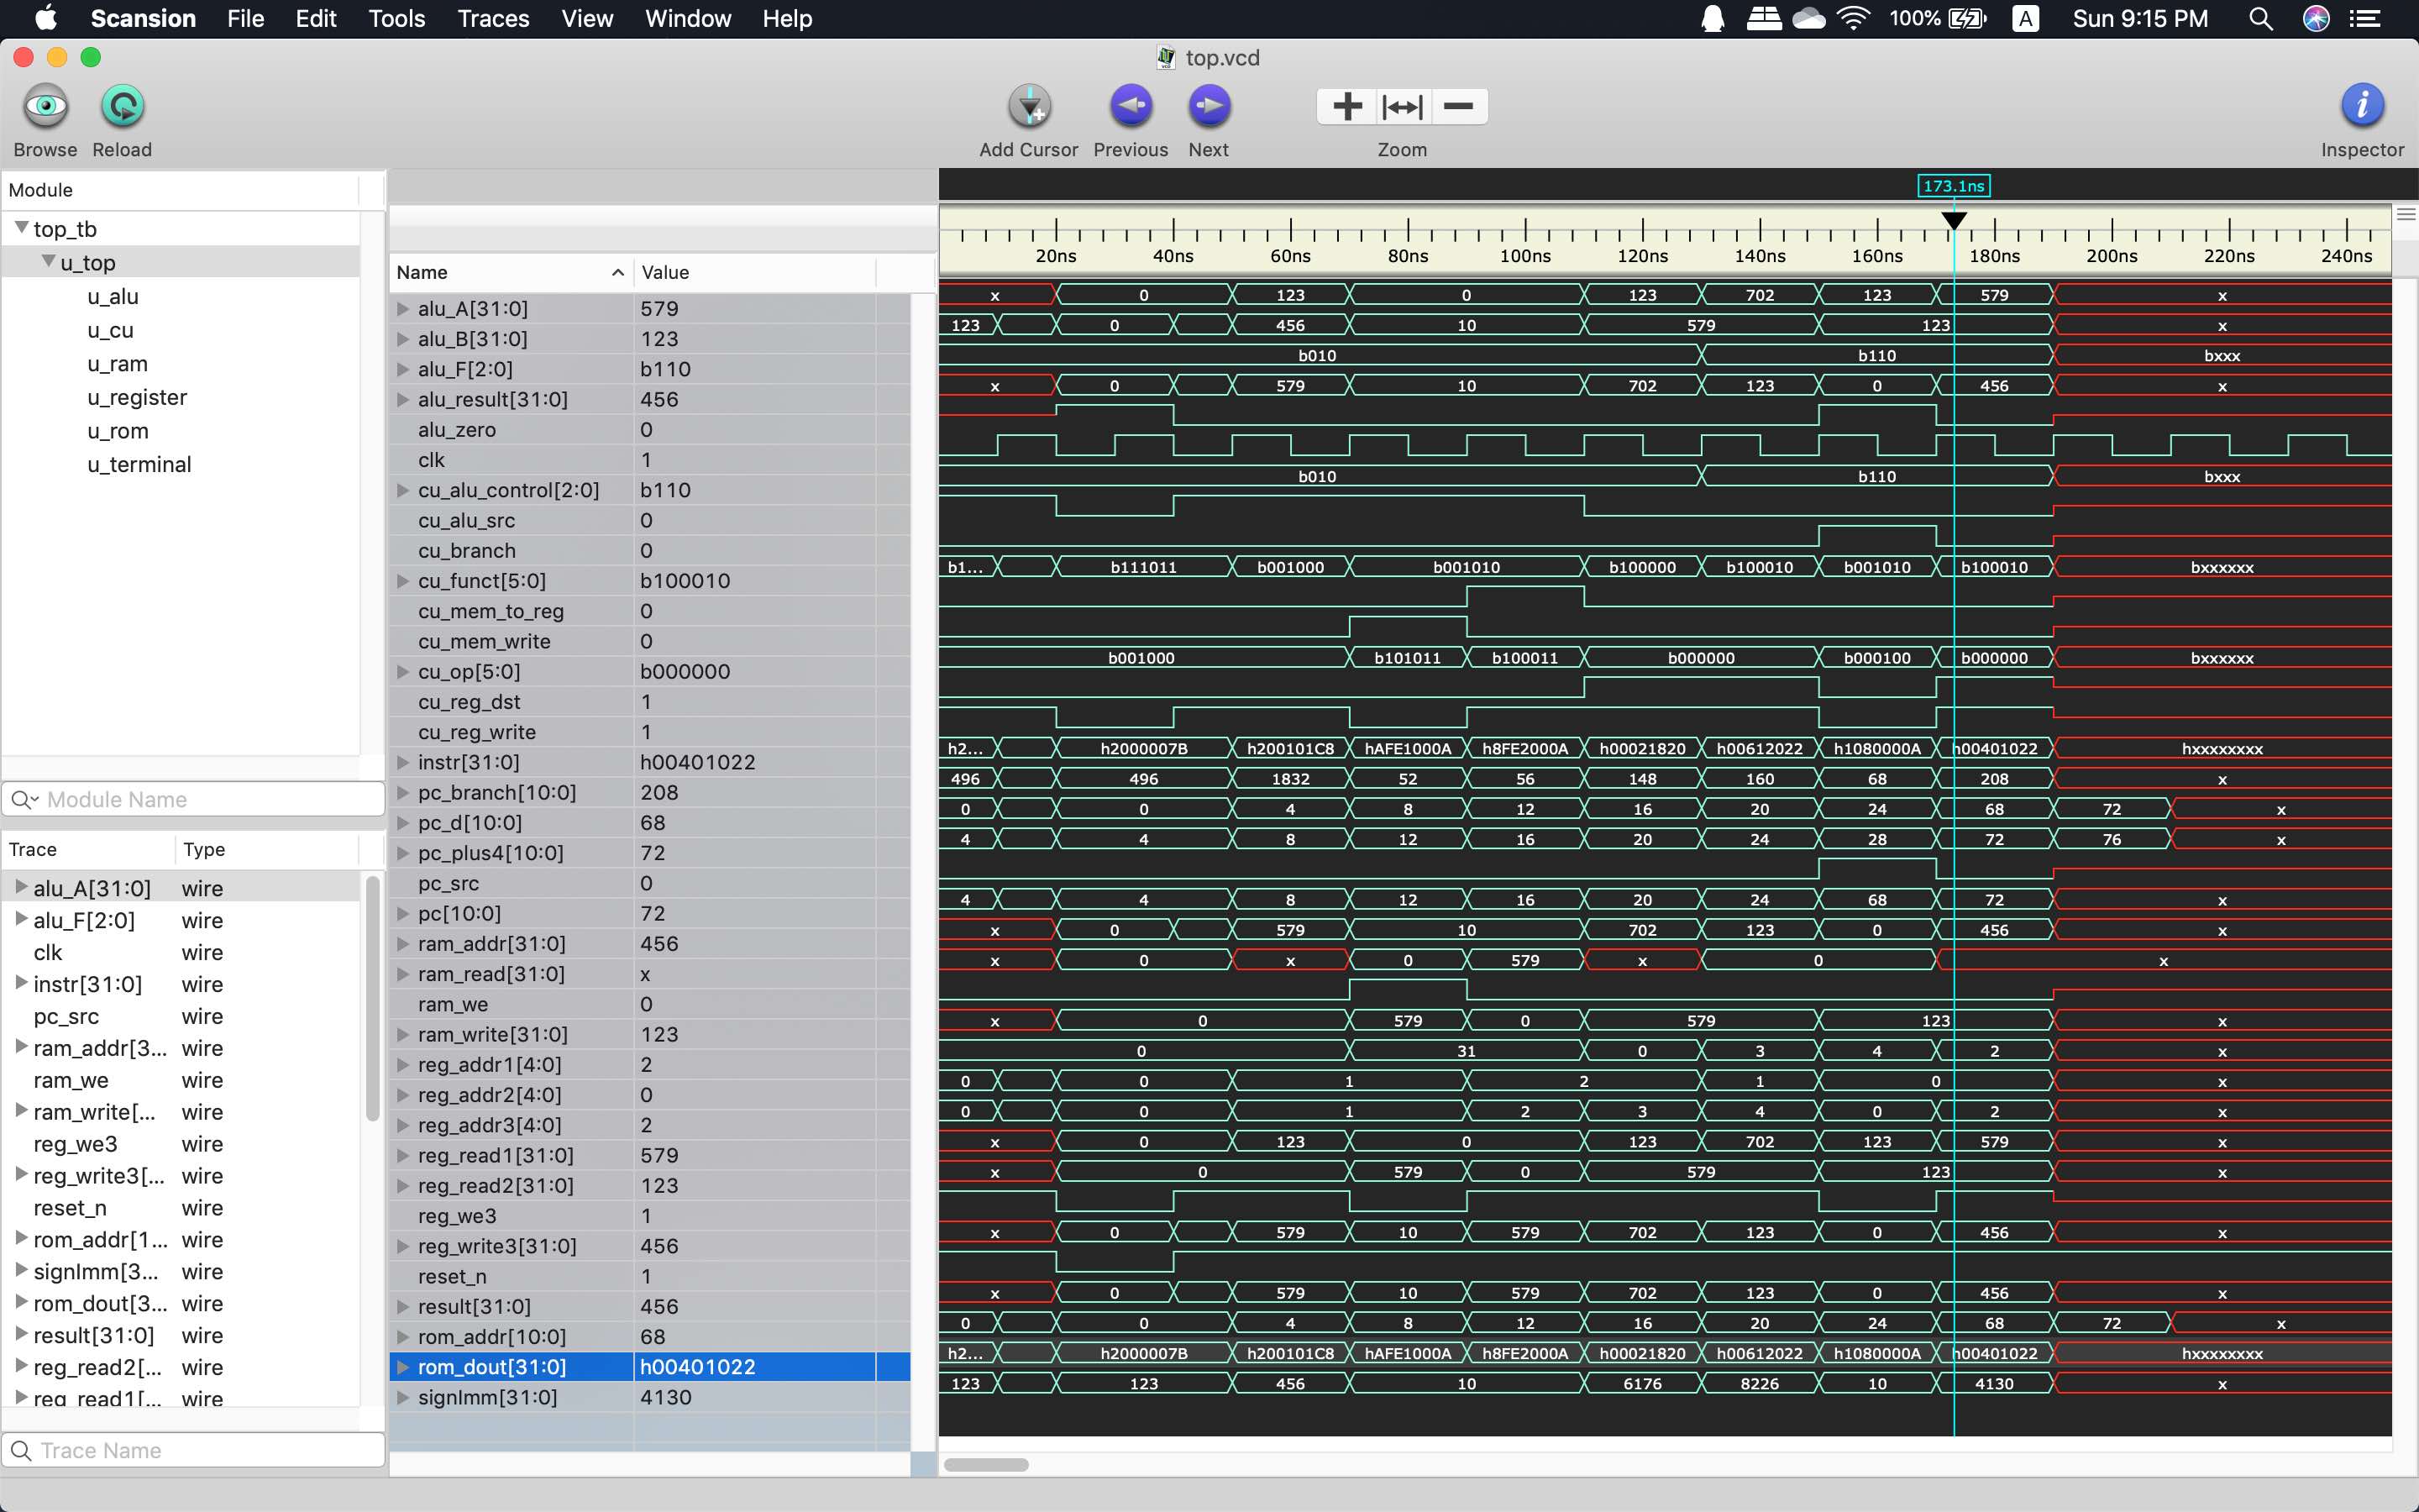Click the Module Name search field
The height and width of the screenshot is (1512, 2419).
(x=194, y=799)
